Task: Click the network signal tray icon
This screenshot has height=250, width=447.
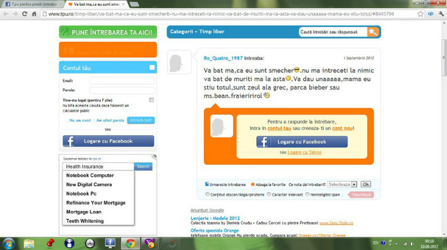Action: [x=405, y=244]
